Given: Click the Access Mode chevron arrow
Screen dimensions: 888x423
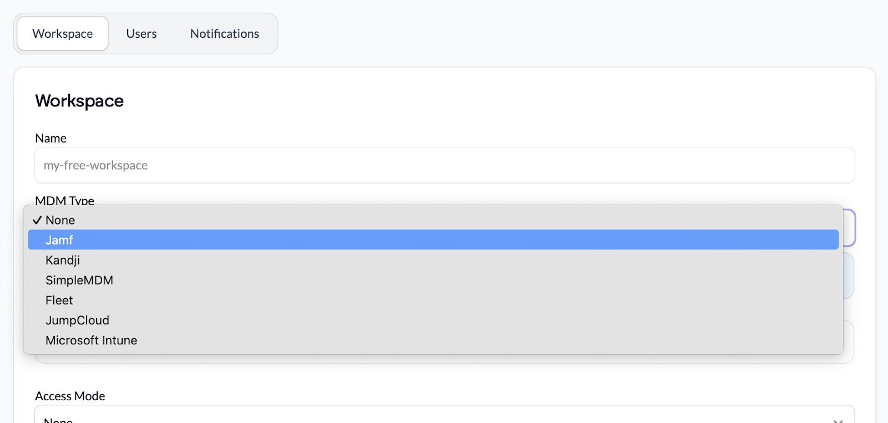Looking at the screenshot, I should [838, 421].
